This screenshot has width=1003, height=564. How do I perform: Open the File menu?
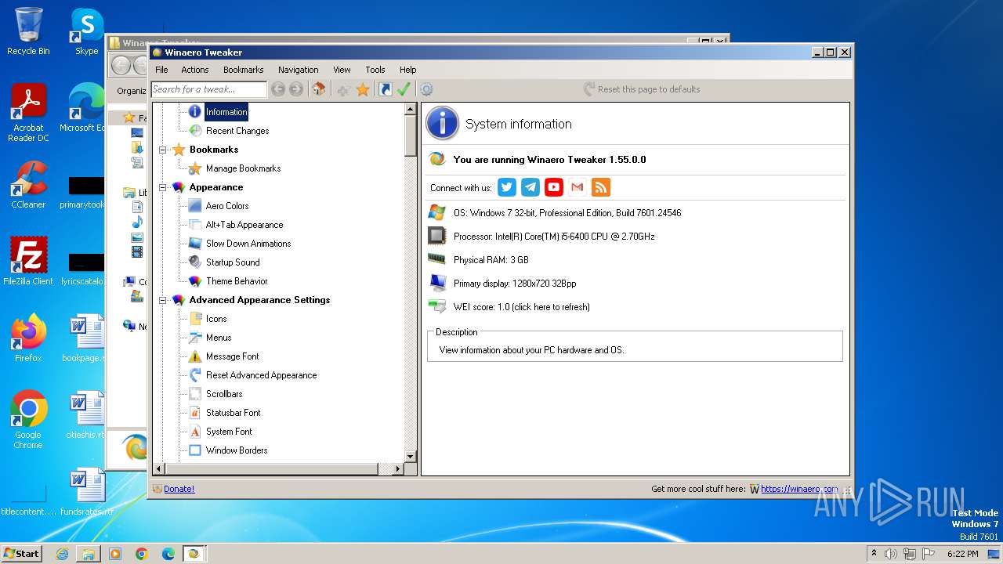pyautogui.click(x=161, y=70)
